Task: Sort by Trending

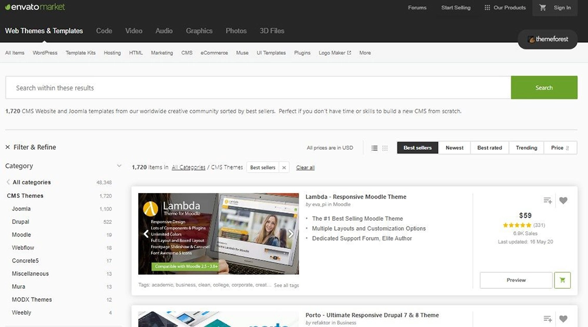Action: pyautogui.click(x=526, y=148)
